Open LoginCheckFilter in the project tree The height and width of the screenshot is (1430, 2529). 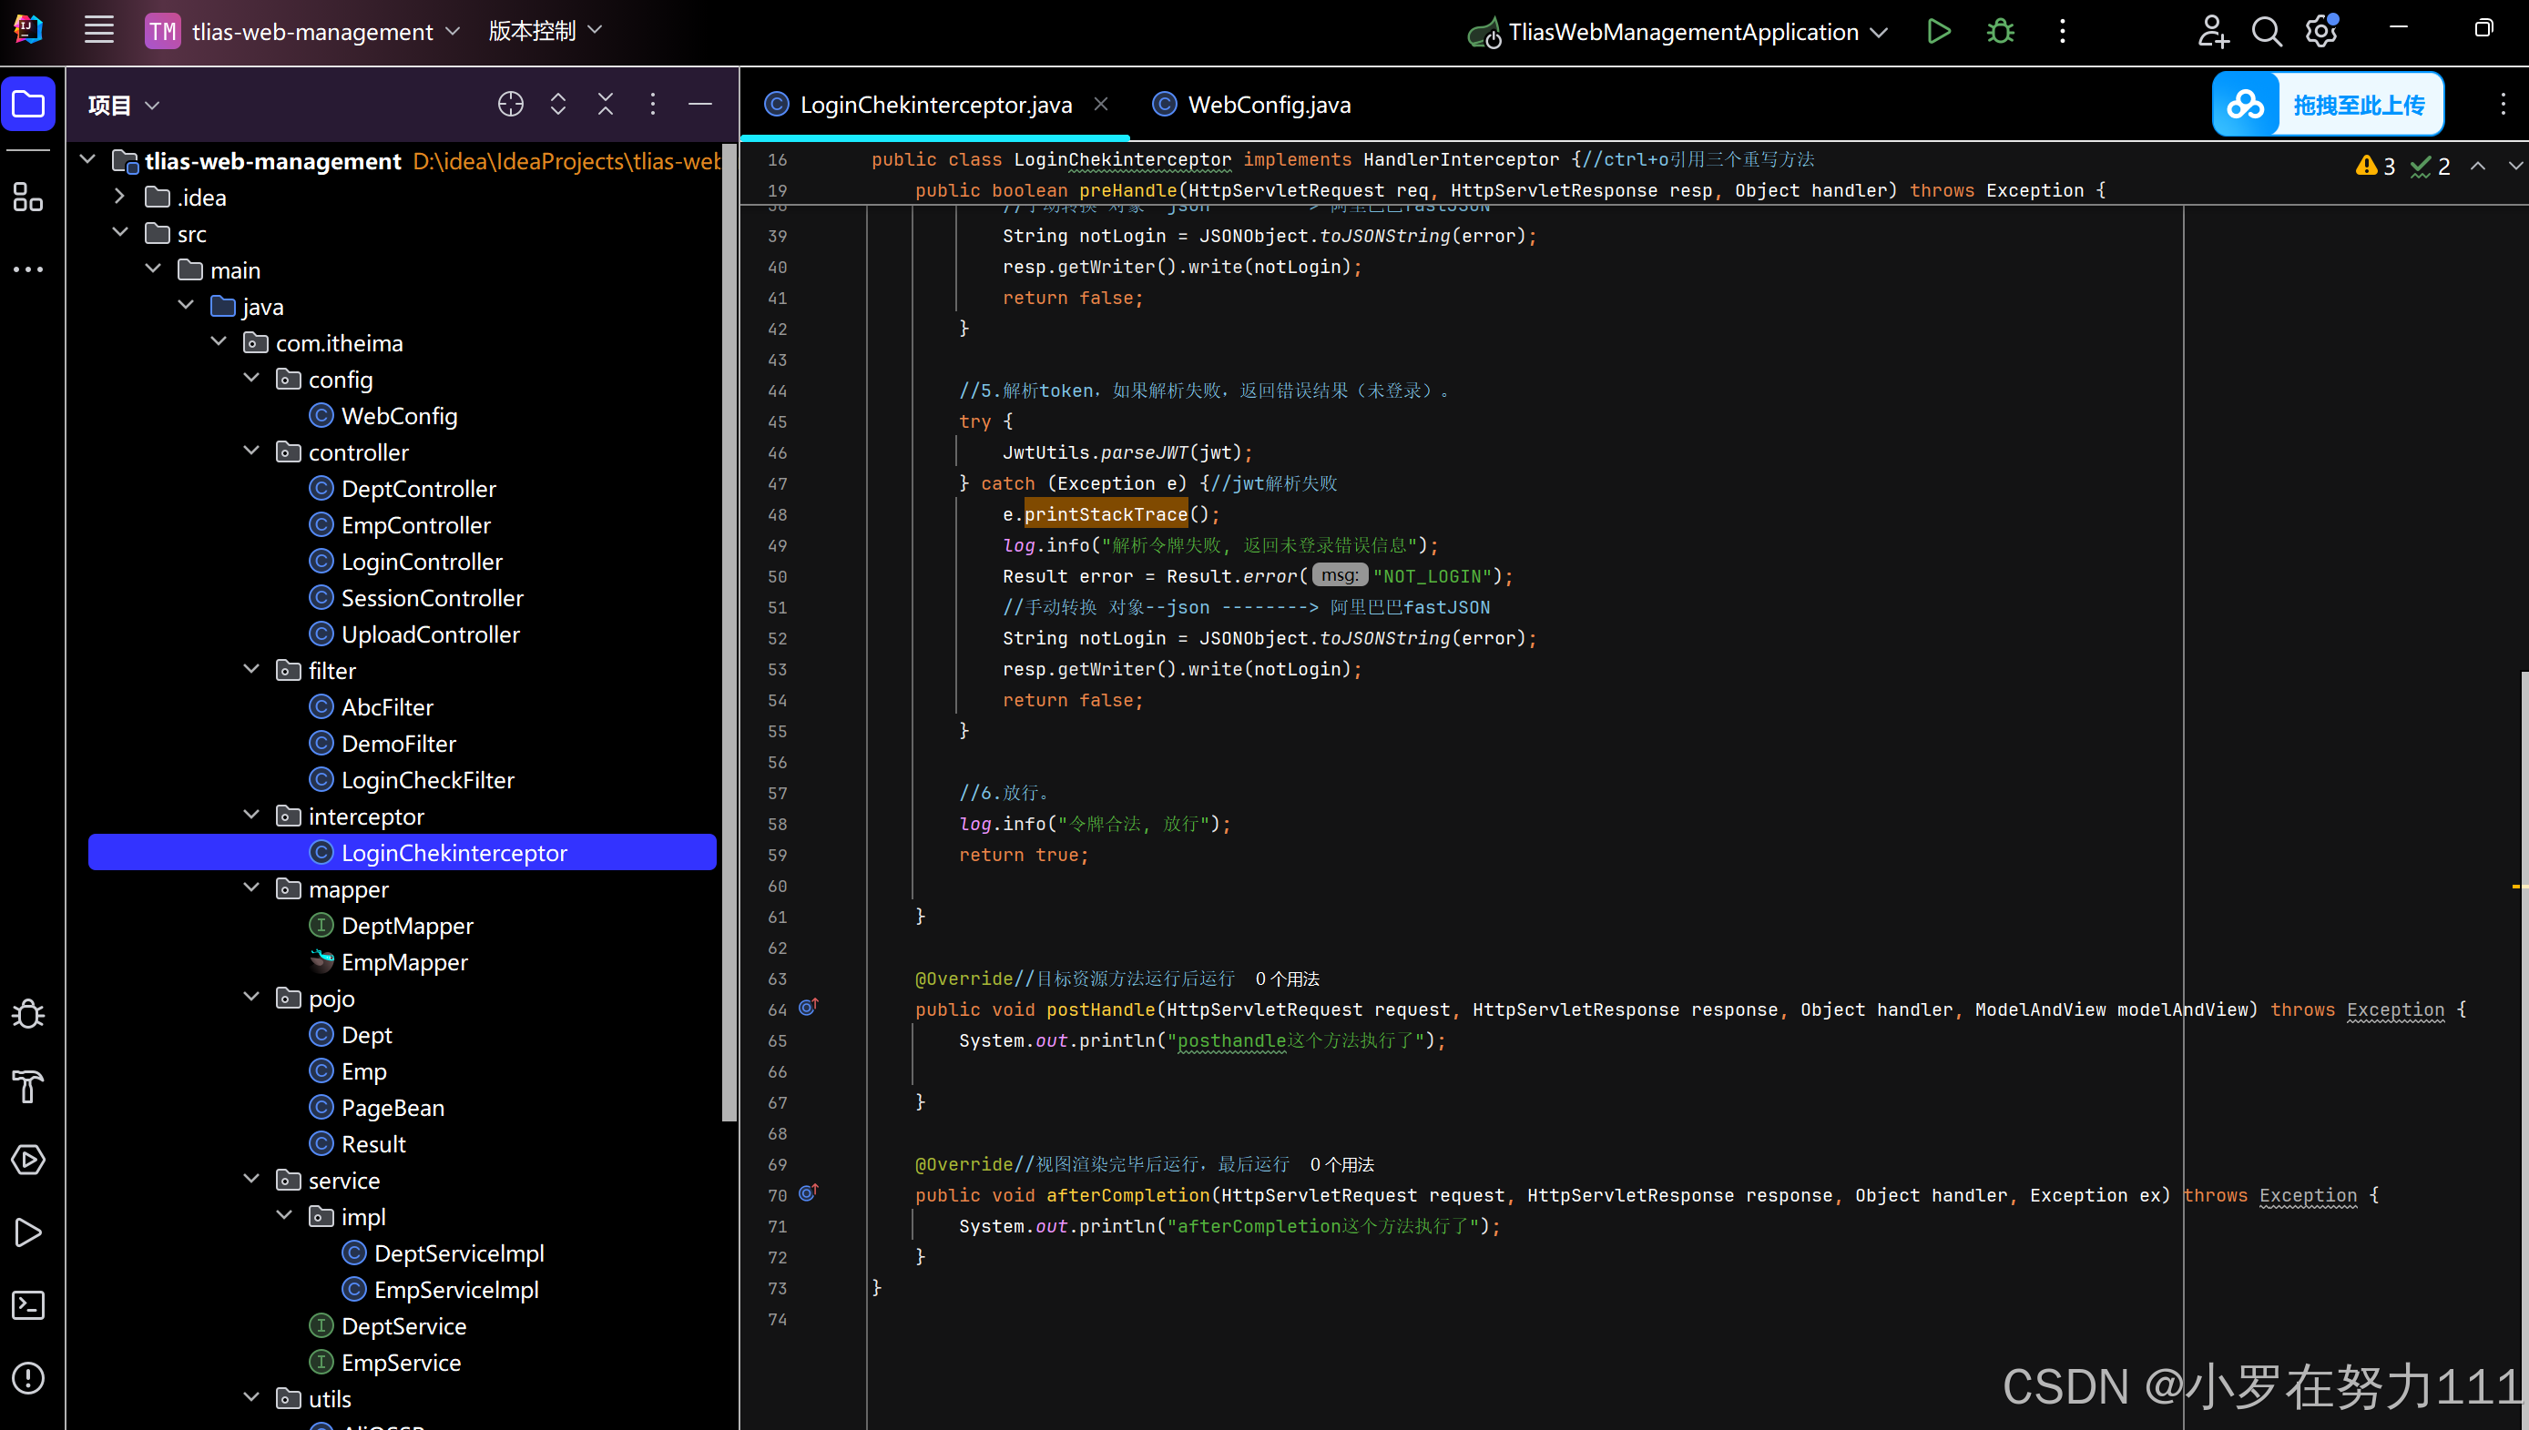pyautogui.click(x=427, y=780)
